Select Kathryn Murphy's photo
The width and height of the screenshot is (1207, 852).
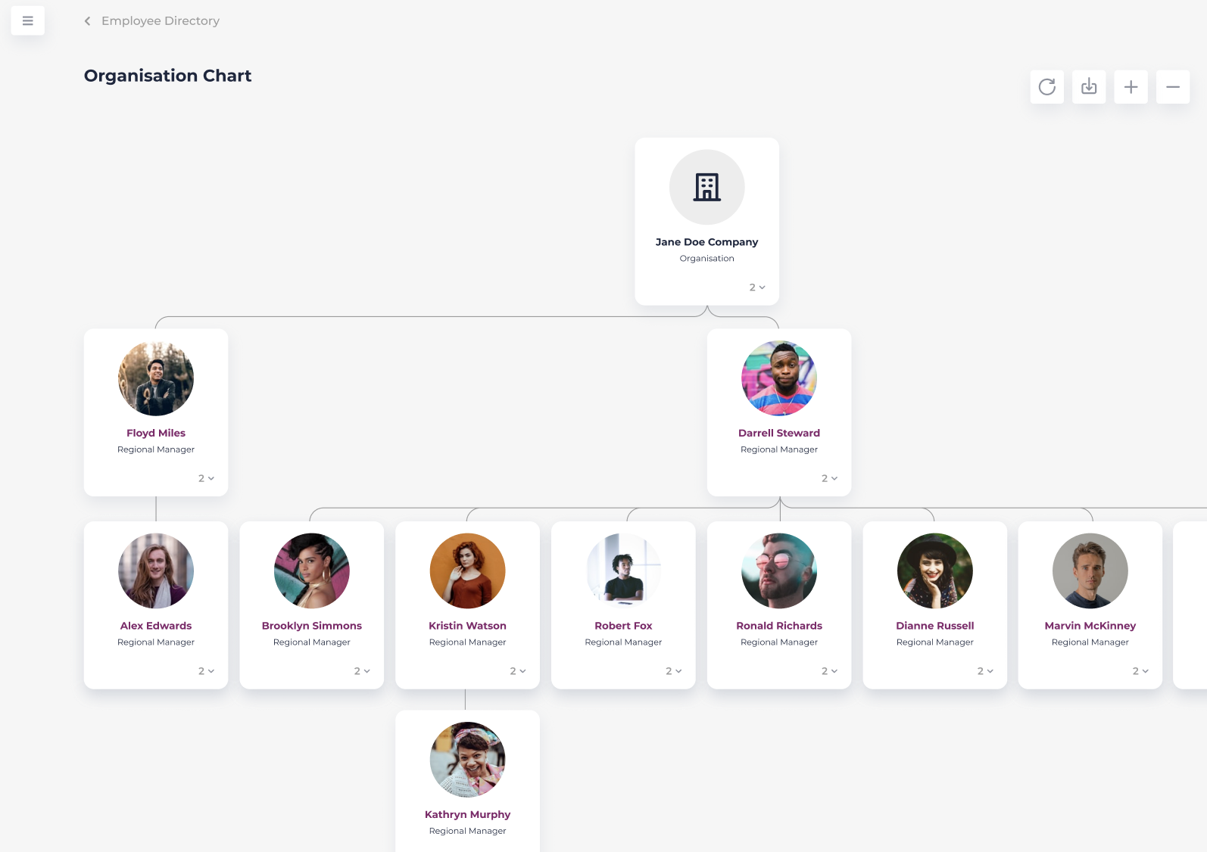(x=467, y=760)
